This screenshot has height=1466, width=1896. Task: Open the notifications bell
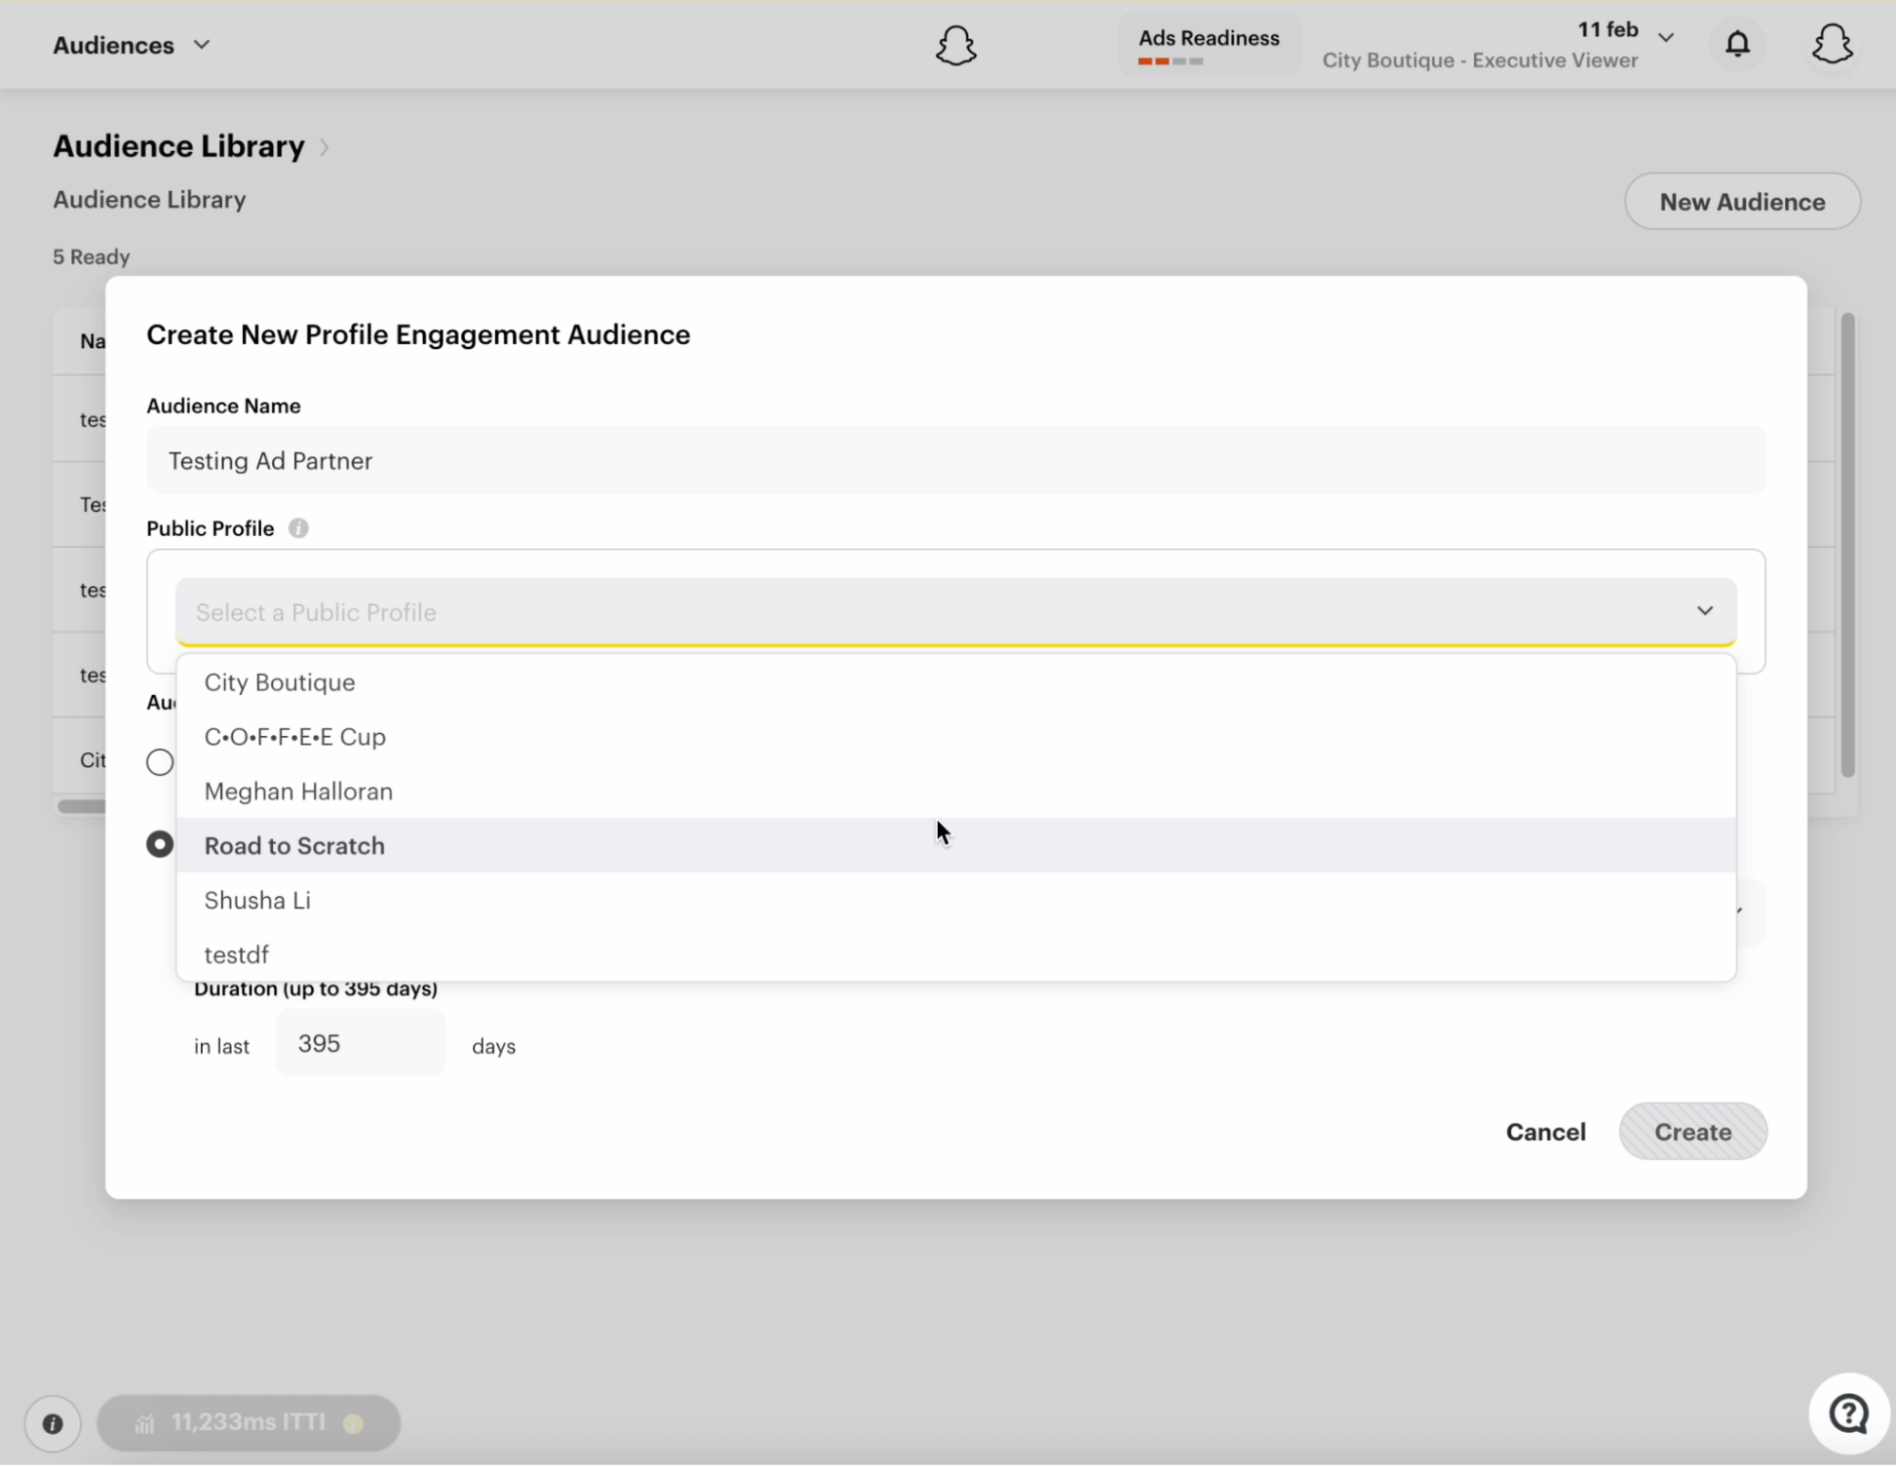point(1737,44)
